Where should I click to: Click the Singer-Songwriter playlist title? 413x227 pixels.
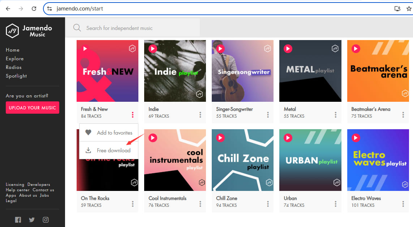235,109
